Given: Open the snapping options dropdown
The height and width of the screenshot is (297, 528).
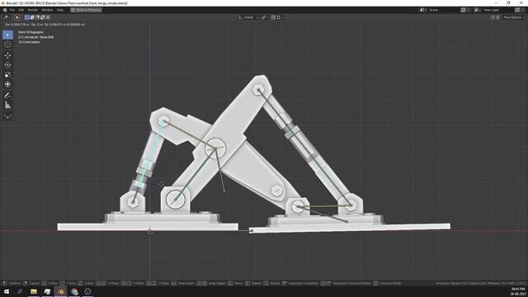Looking at the screenshot, I should pyautogui.click(x=280, y=17).
